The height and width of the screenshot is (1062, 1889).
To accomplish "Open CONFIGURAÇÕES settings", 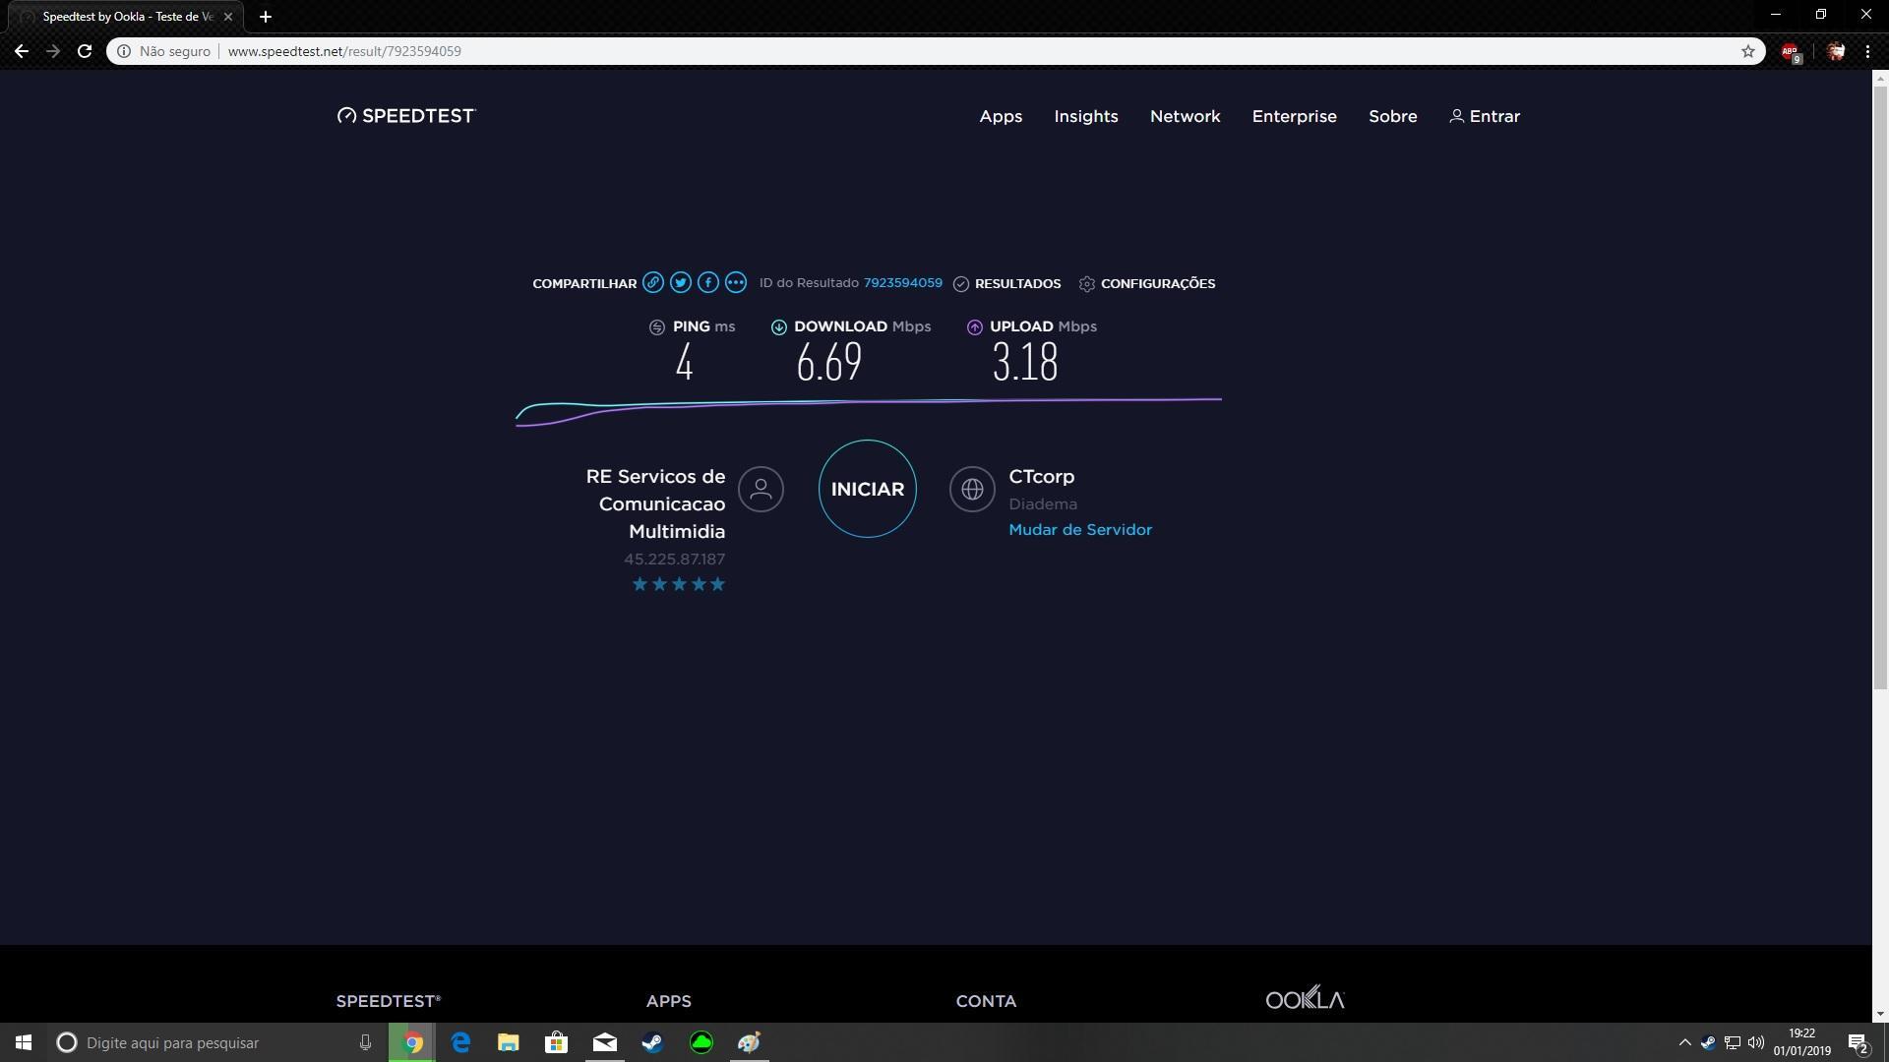I will (1157, 284).
